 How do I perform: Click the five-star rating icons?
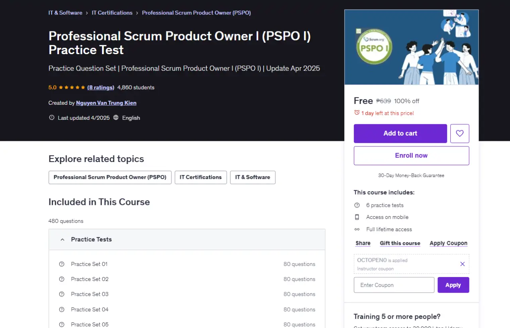tap(72, 88)
